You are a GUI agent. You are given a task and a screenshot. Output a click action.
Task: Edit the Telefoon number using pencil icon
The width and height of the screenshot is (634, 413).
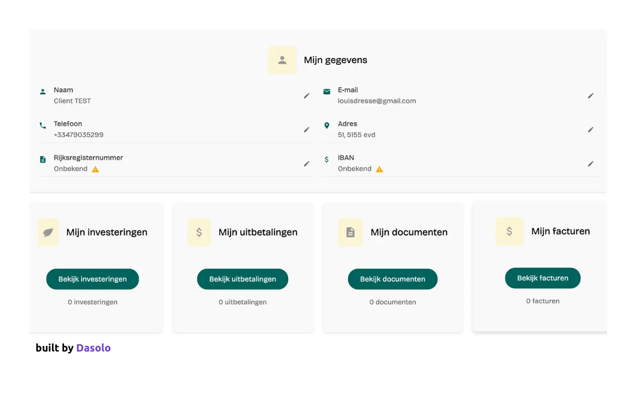(x=306, y=130)
